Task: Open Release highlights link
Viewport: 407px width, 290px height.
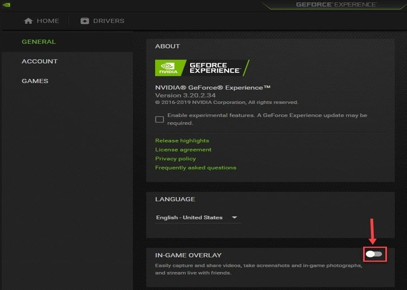Action: coord(182,140)
